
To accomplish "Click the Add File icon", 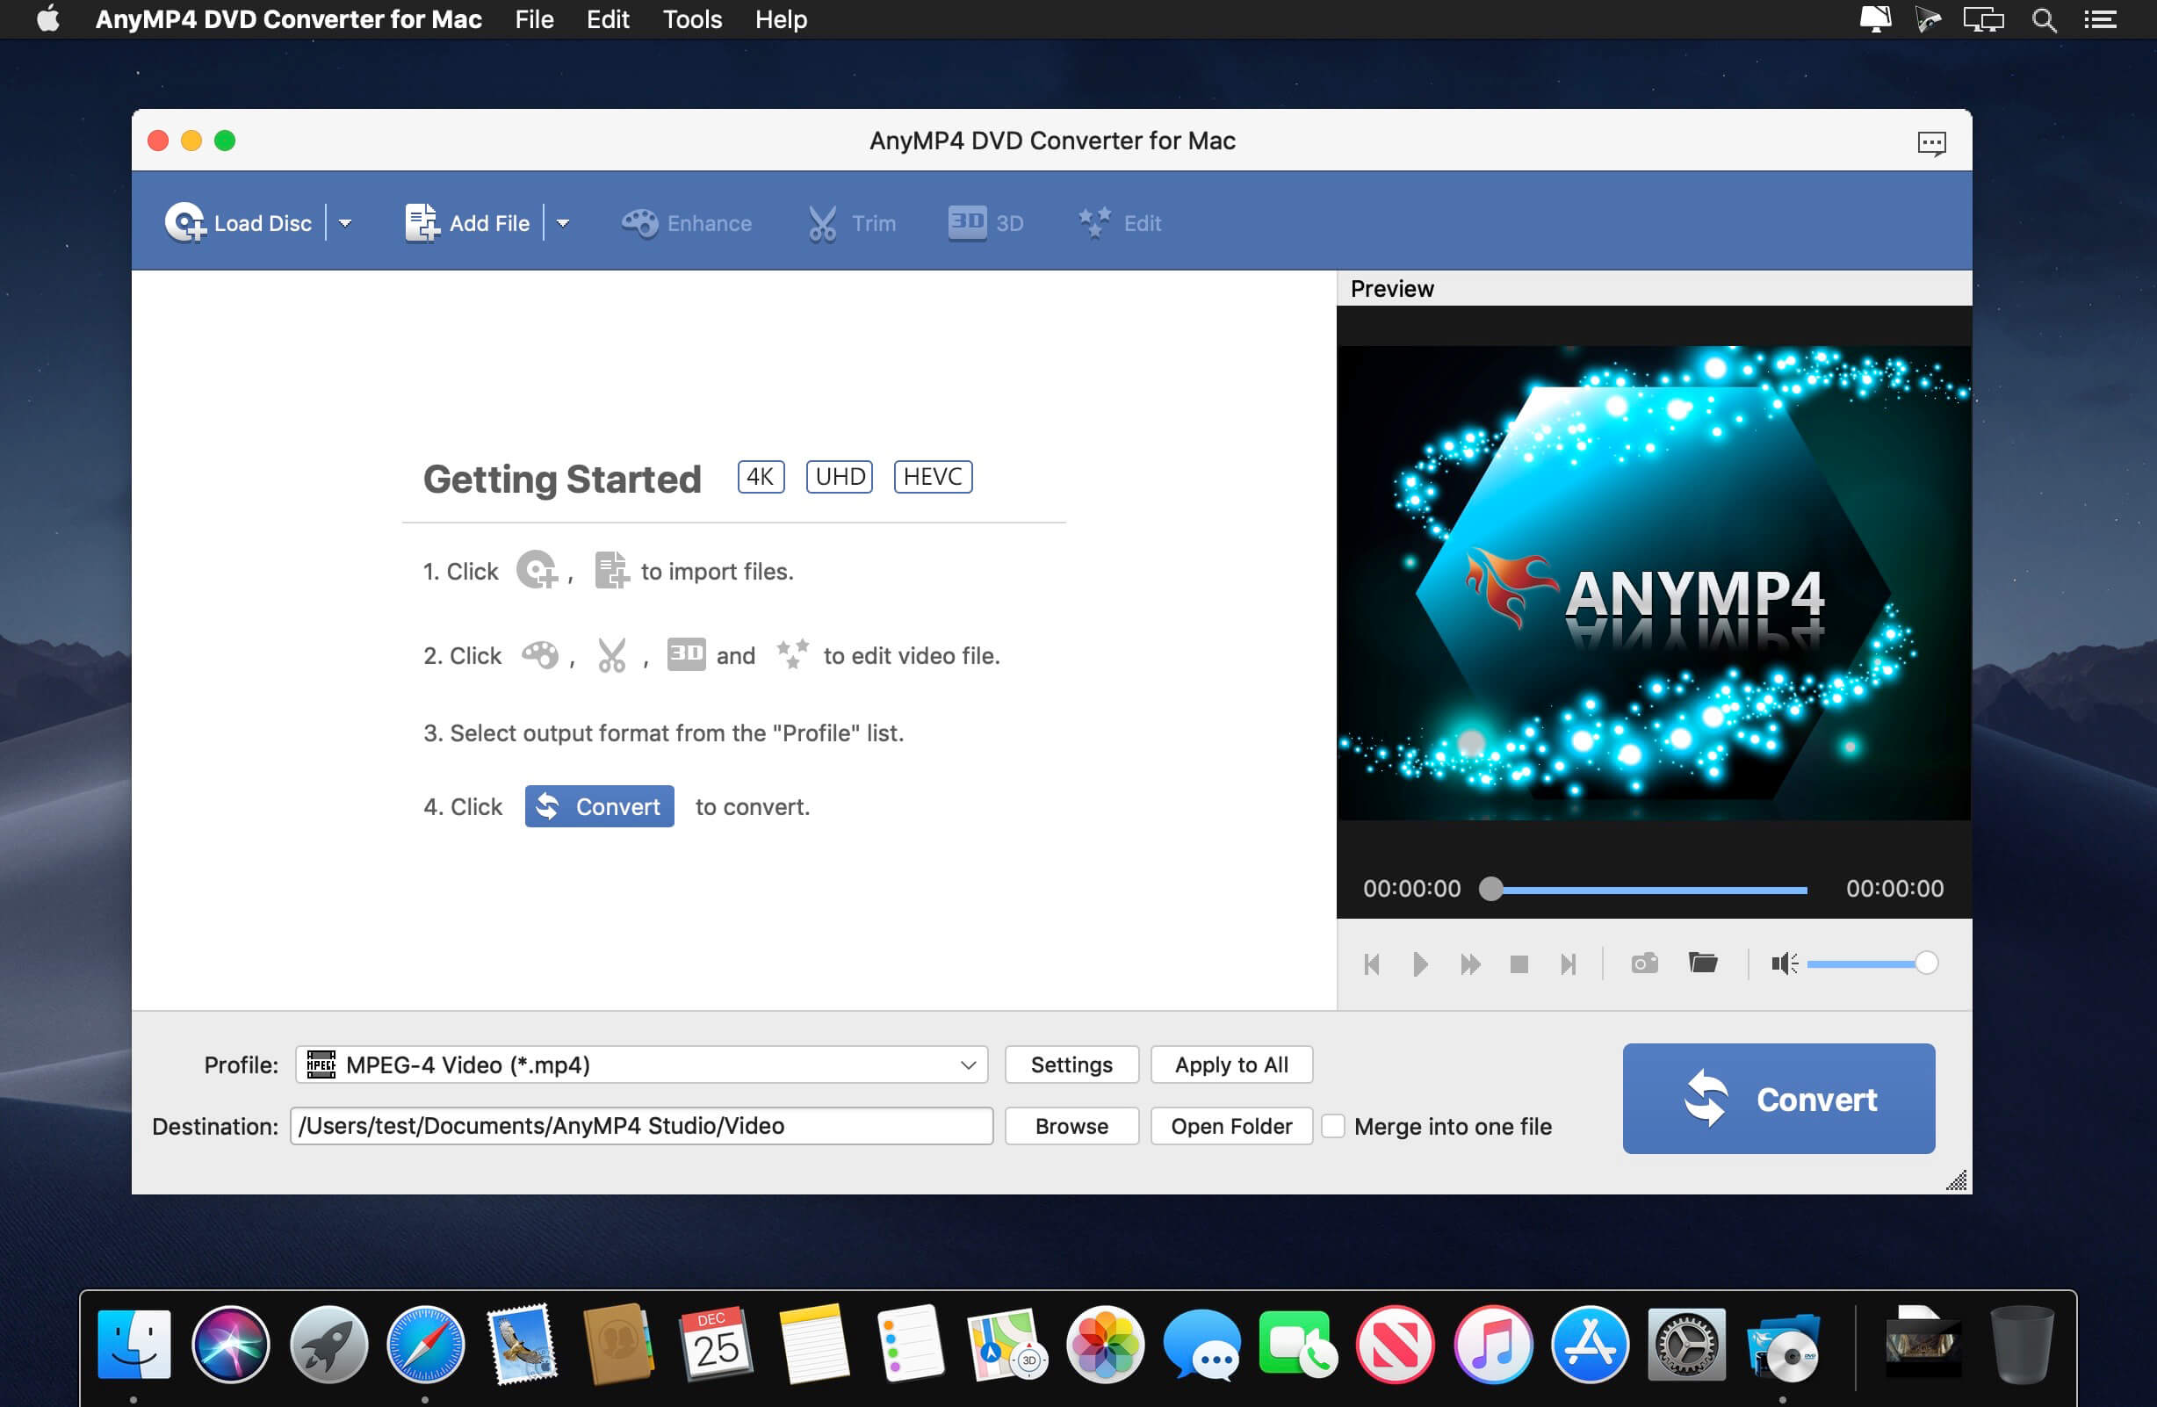I will (x=421, y=222).
